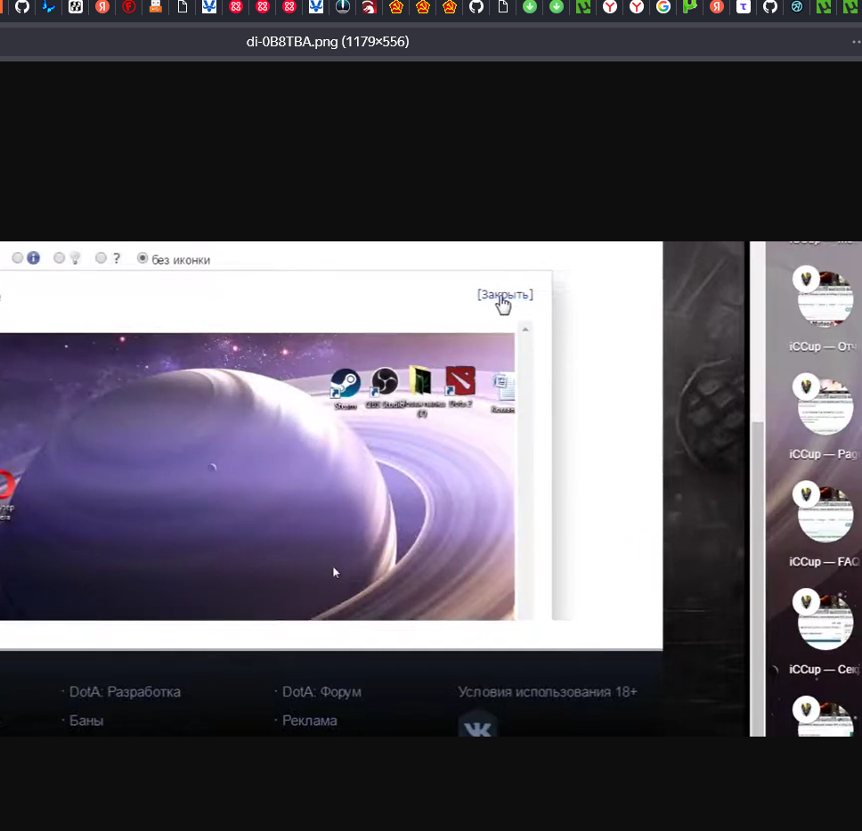
Task: Open 'Условия использования 18+' link
Action: pos(548,692)
